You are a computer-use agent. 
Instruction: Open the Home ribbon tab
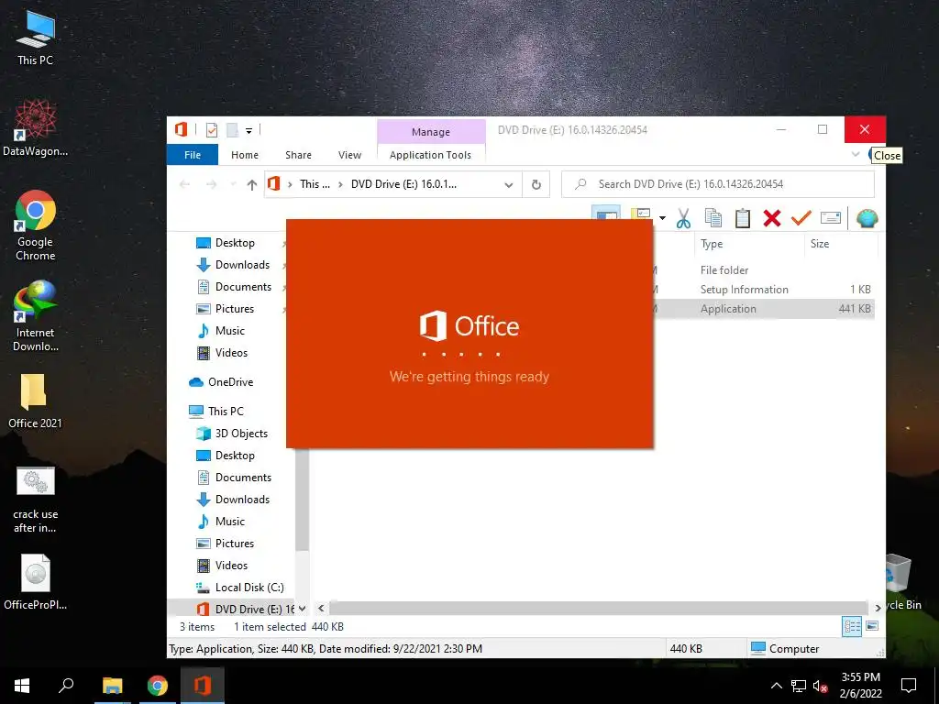(x=245, y=155)
